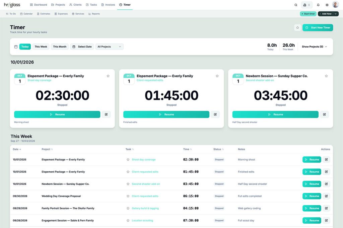
Task: Star the 01:45:00 table row task
Action: click(128, 172)
